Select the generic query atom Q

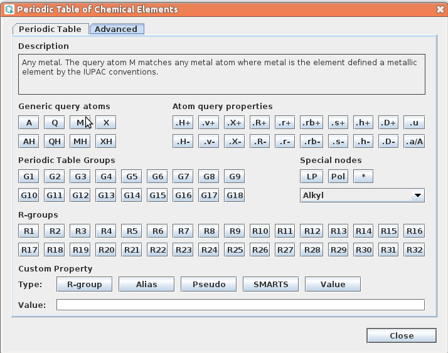55,123
